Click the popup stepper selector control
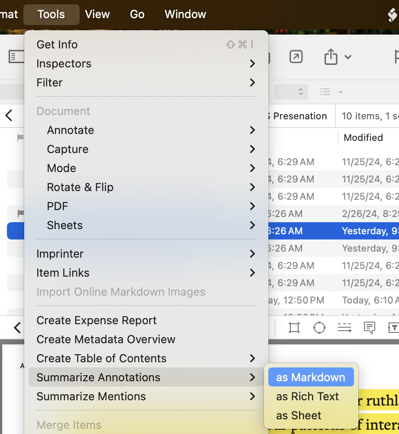 pos(291,92)
